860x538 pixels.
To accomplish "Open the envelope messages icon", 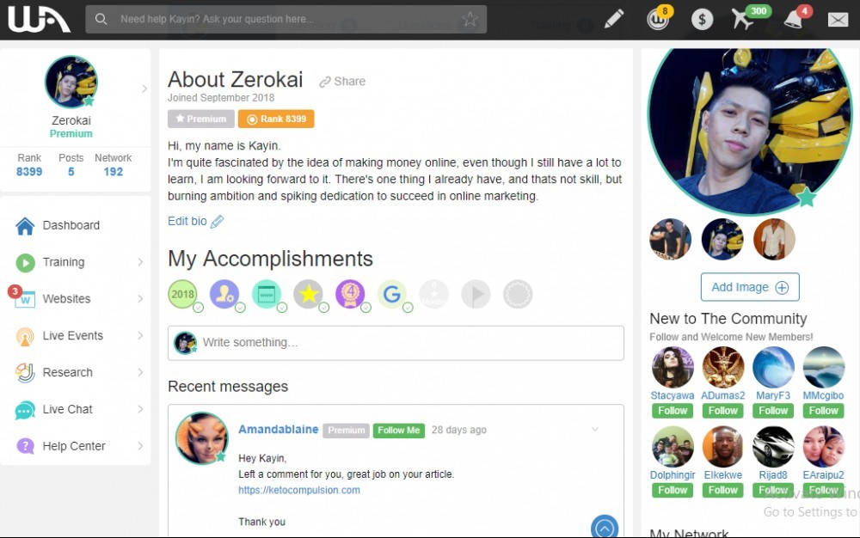I will click(x=838, y=20).
